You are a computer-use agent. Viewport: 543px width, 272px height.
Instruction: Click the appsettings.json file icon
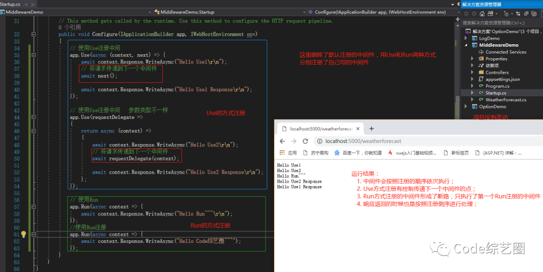coord(481,79)
